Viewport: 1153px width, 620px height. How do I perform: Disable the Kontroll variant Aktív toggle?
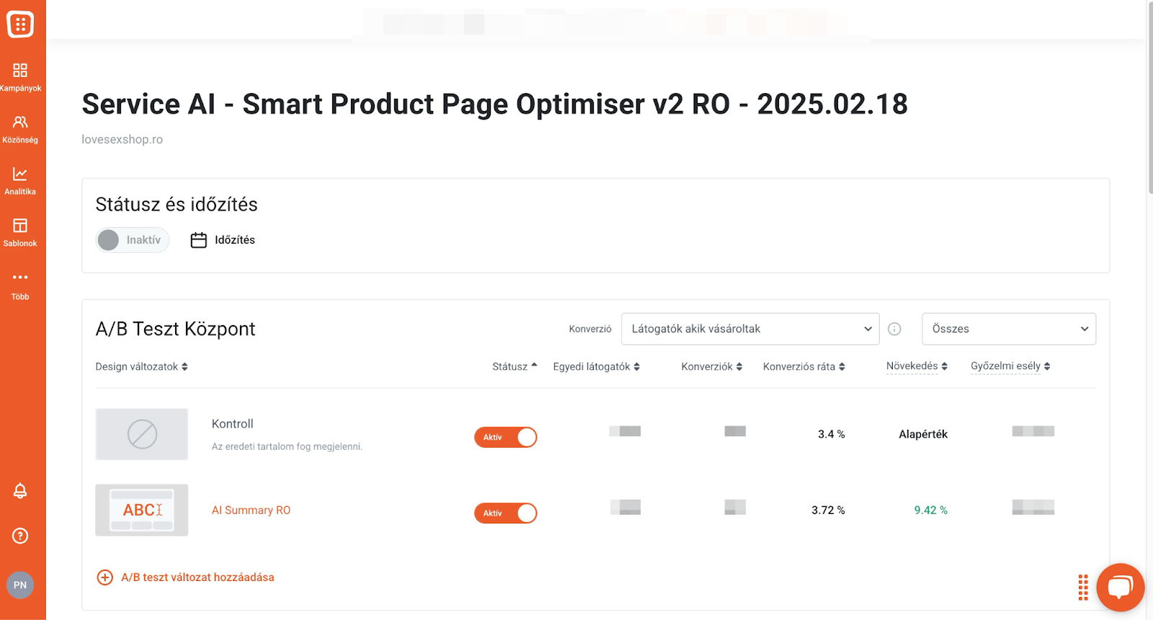click(505, 437)
